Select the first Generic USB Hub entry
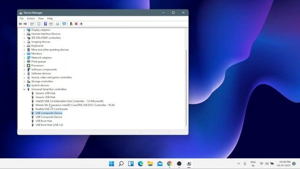Screen dimensions: 300x169 coord(45,93)
